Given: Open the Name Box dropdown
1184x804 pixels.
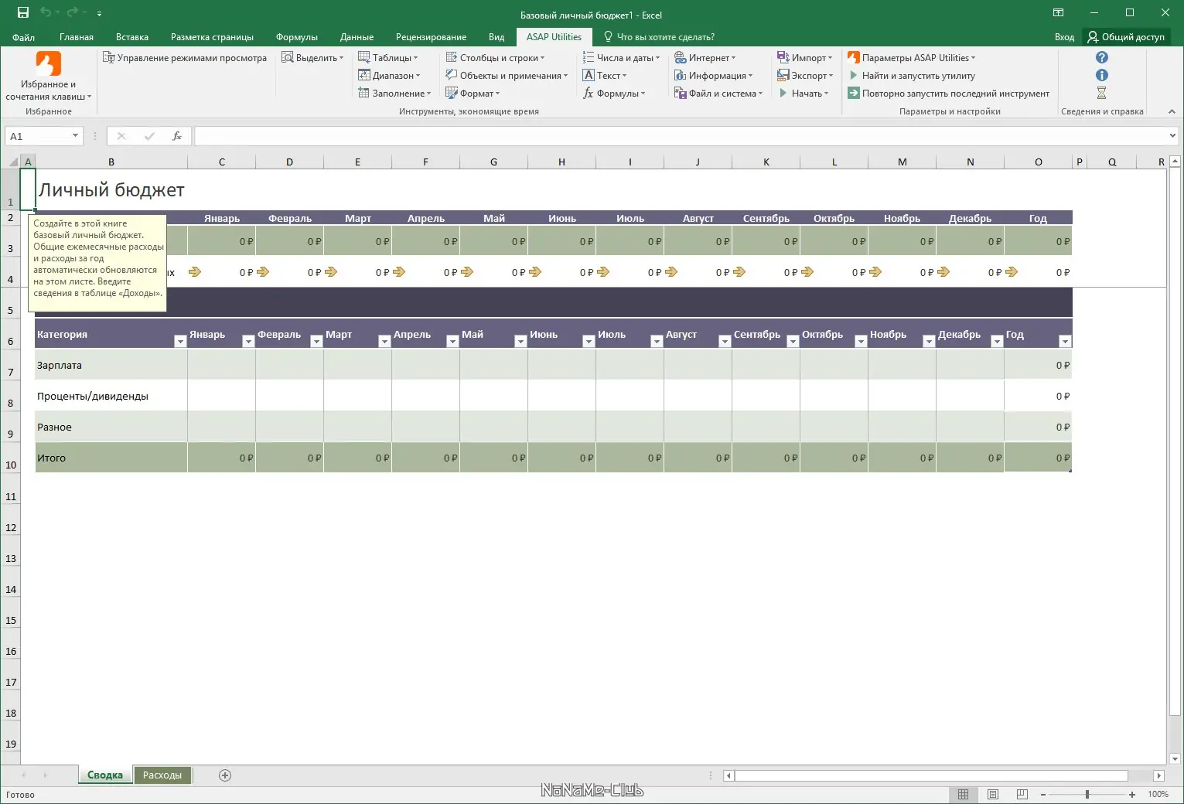Looking at the screenshot, I should coord(75,135).
